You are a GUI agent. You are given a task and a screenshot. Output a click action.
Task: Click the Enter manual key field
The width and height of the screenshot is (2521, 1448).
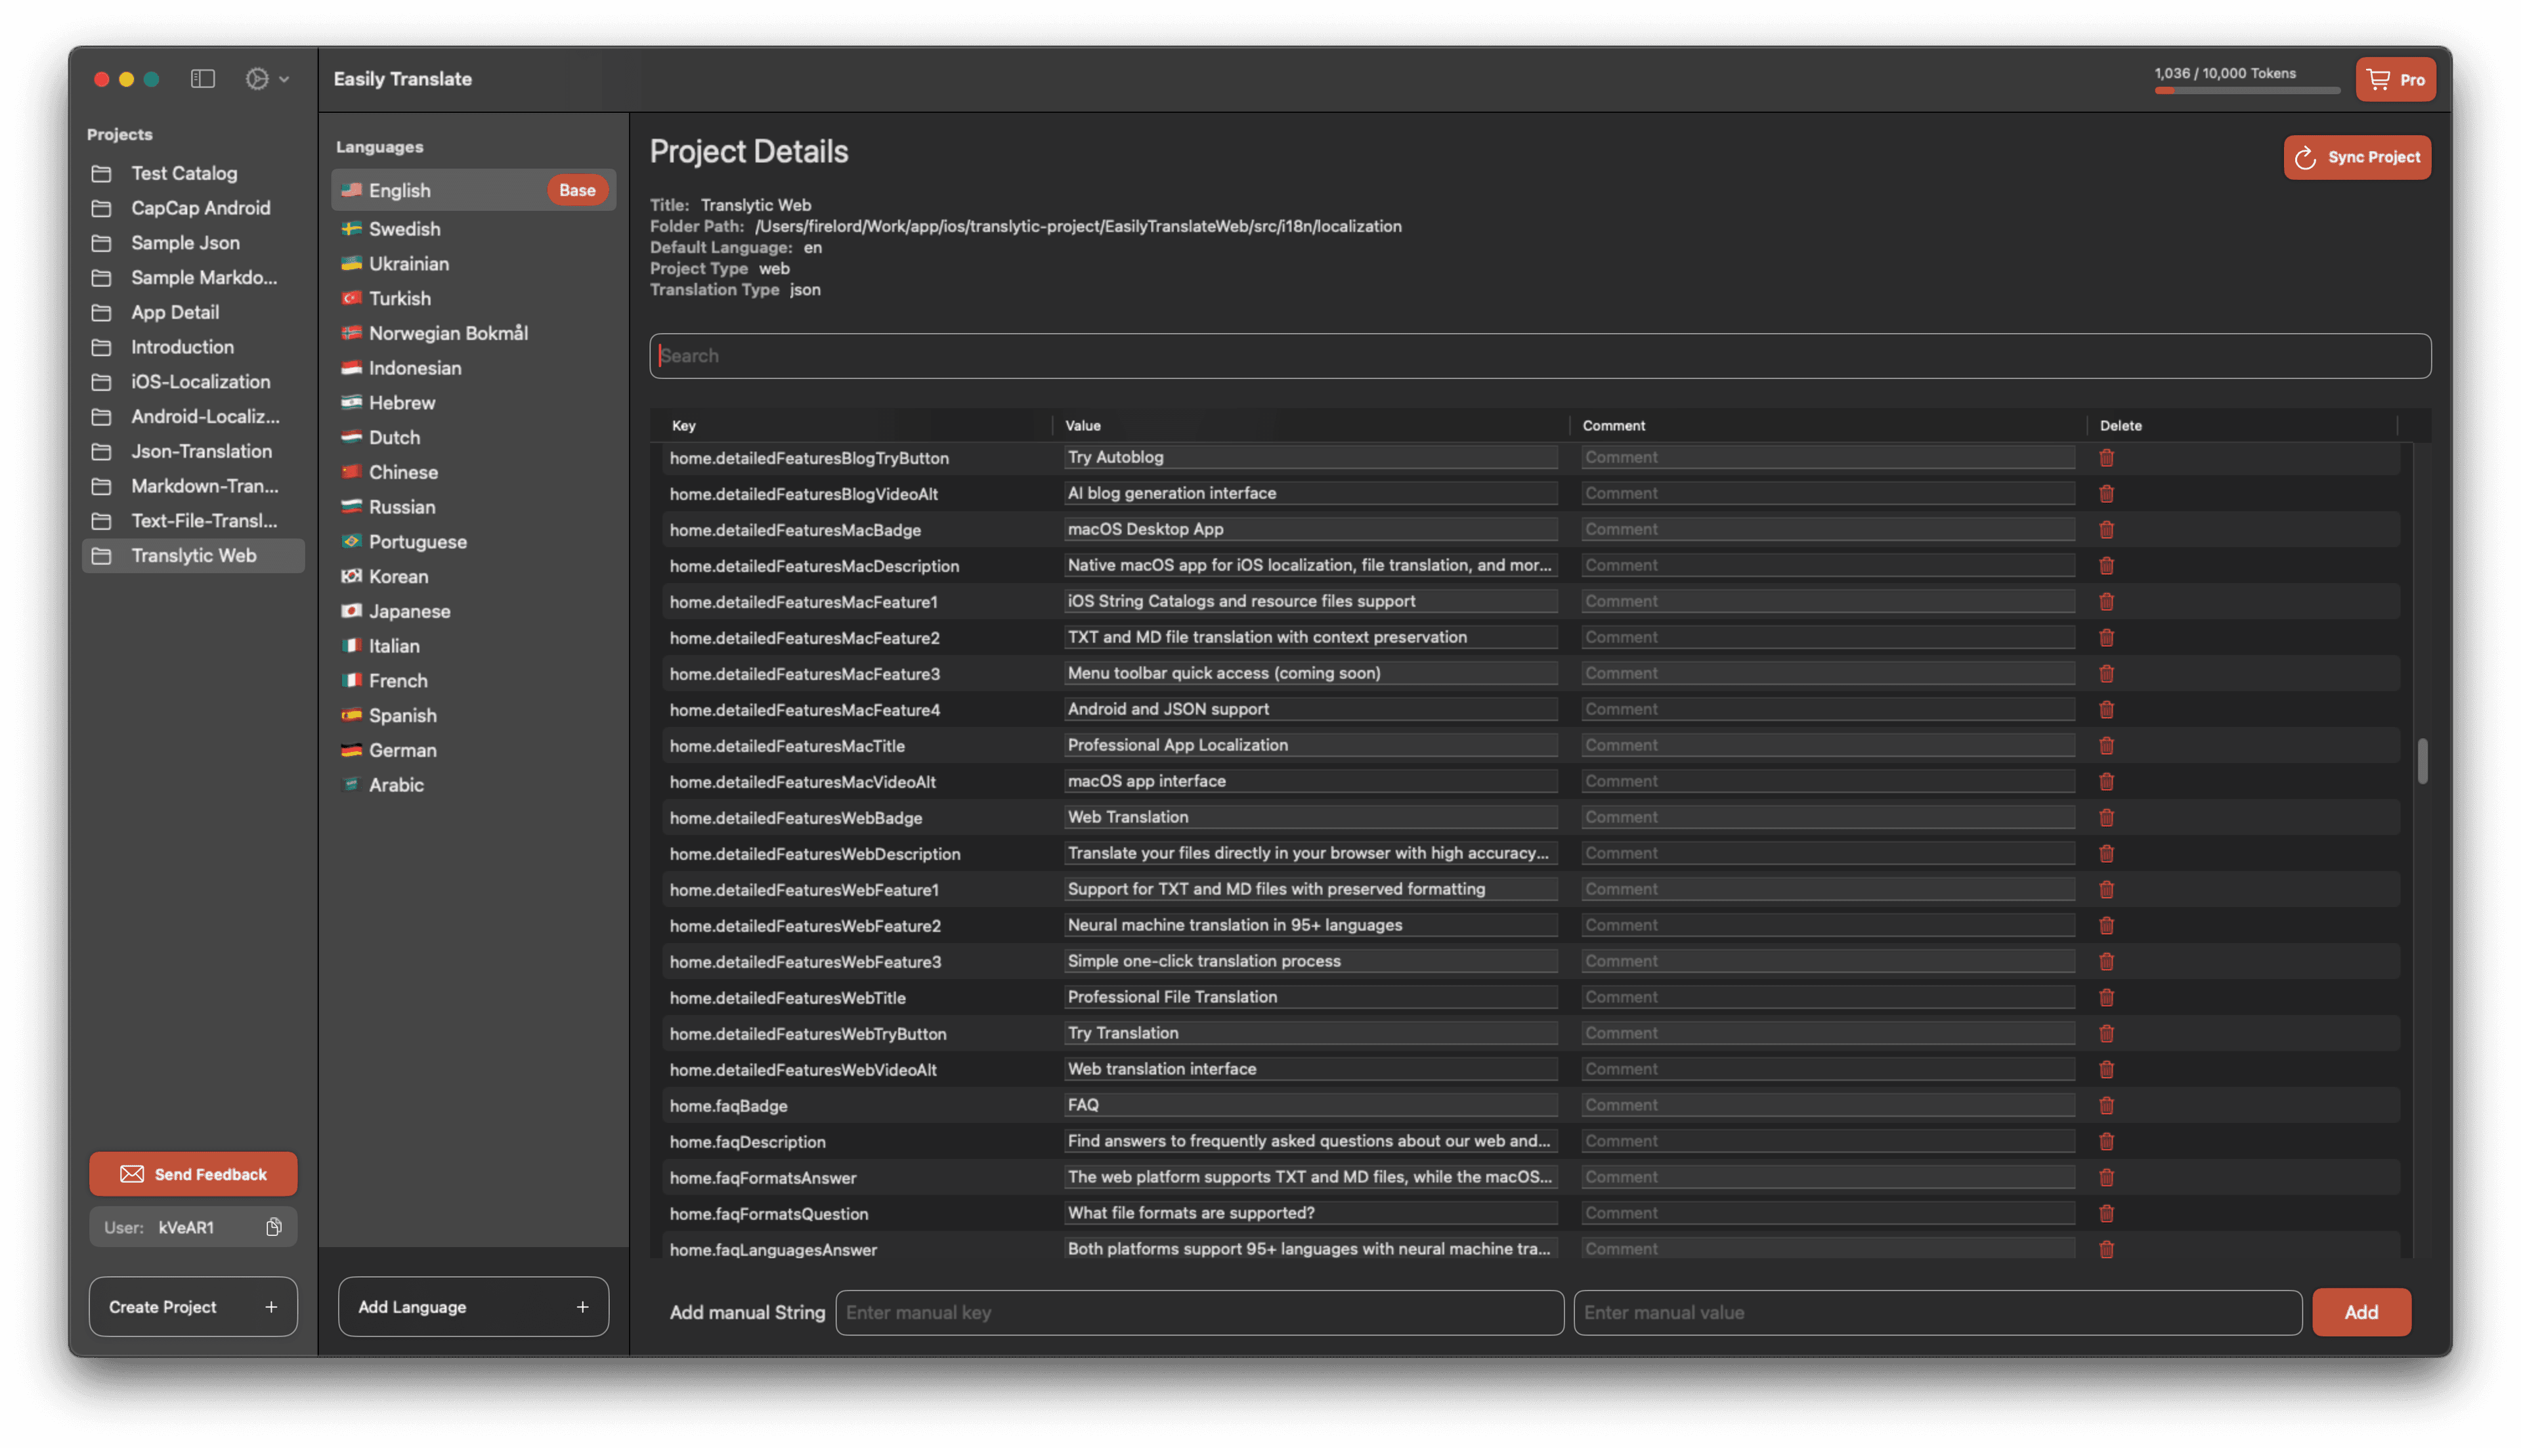[x=1199, y=1313]
